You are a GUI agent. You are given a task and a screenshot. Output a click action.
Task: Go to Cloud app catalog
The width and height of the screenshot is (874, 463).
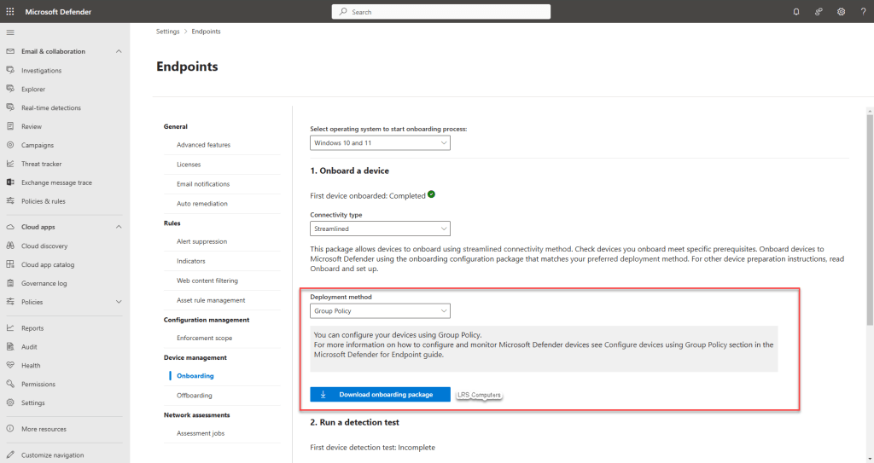tap(48, 264)
